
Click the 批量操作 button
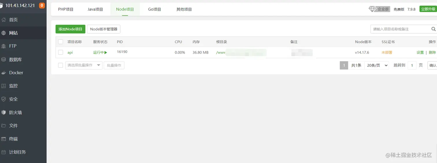click(x=114, y=65)
